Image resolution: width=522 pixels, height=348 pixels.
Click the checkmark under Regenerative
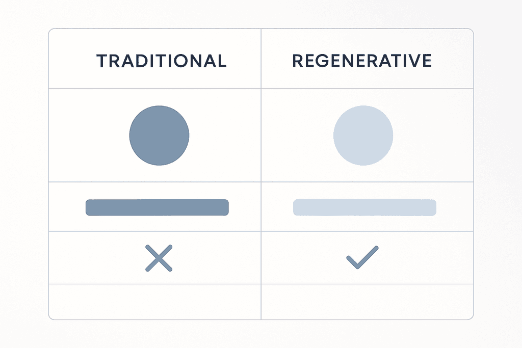pos(362,257)
